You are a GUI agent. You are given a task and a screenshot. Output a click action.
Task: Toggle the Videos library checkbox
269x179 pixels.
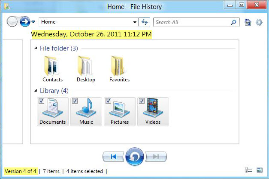[142, 101]
